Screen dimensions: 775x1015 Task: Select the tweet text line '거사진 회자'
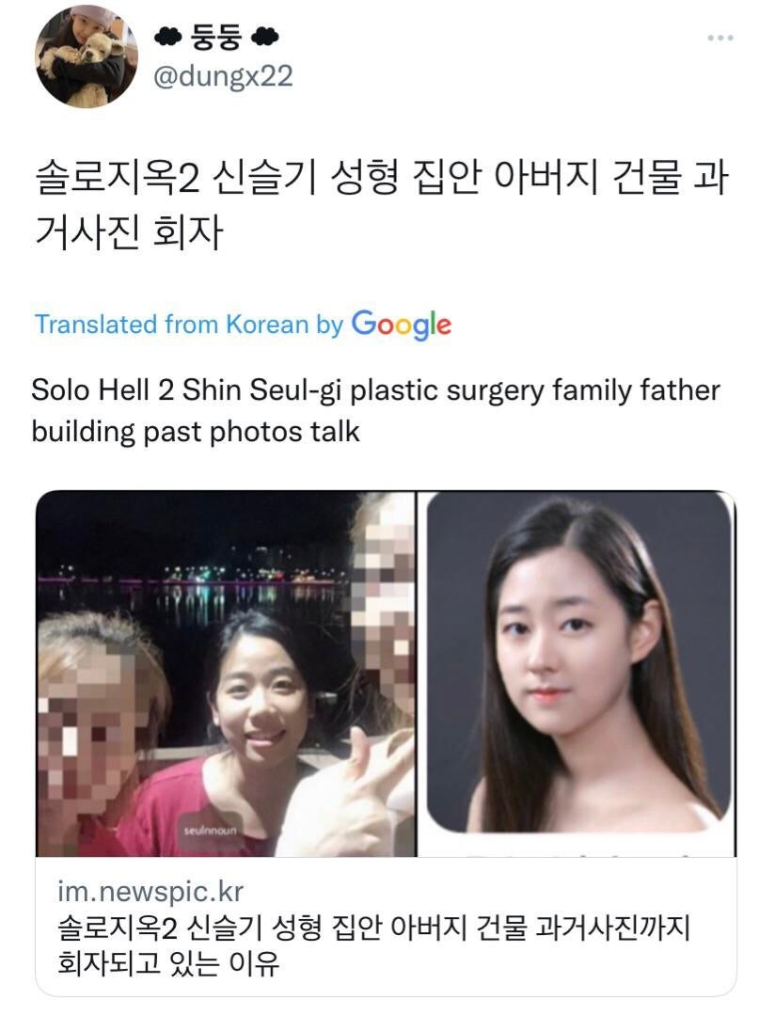[x=129, y=233]
